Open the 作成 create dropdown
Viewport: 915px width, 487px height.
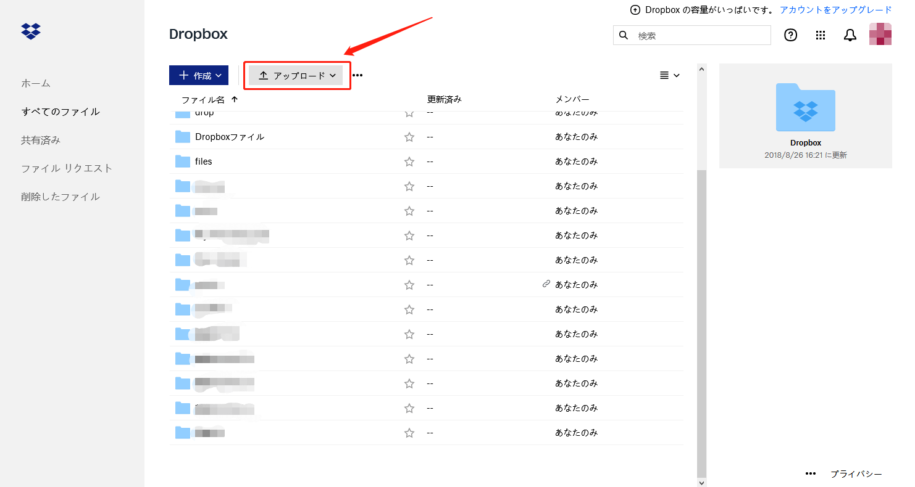(x=199, y=75)
